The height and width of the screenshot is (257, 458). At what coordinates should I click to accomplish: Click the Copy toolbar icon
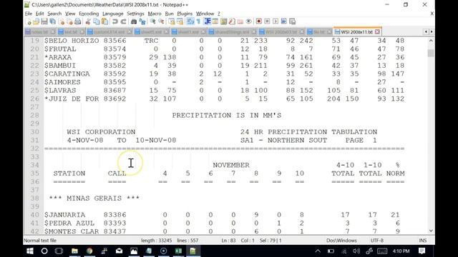pyautogui.click(x=96, y=21)
